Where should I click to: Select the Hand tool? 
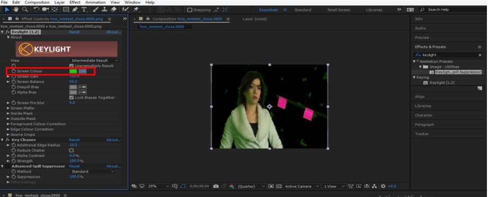[x=16, y=10]
